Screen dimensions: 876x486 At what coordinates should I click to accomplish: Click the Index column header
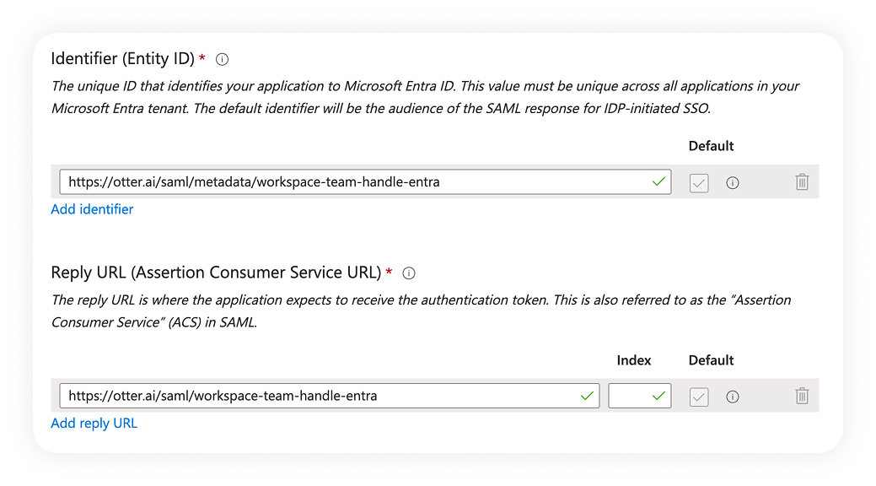tap(634, 360)
